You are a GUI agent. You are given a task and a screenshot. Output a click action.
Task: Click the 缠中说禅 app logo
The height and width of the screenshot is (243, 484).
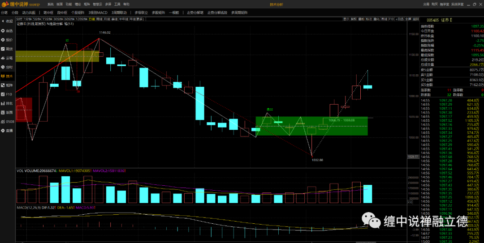(21, 4)
